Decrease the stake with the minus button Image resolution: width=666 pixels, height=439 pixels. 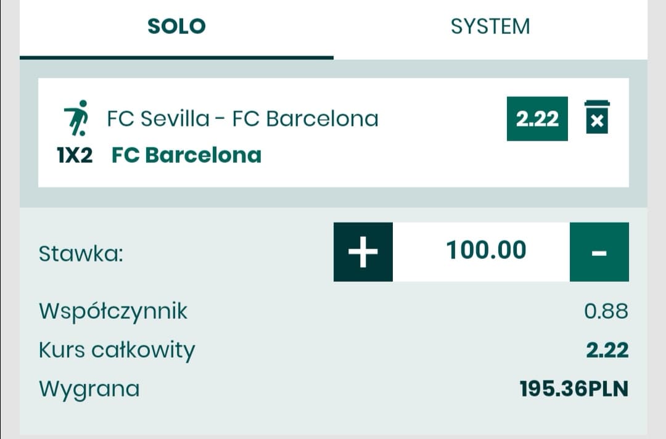pos(599,252)
